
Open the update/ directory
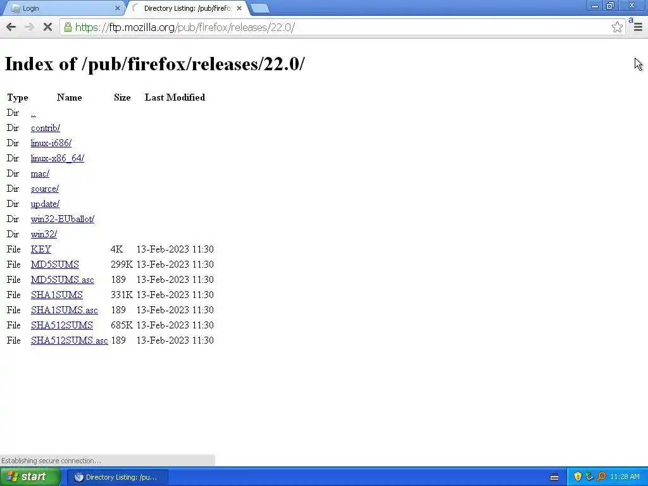tap(45, 204)
